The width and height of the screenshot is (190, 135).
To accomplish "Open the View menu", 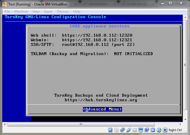I will 36,12.
